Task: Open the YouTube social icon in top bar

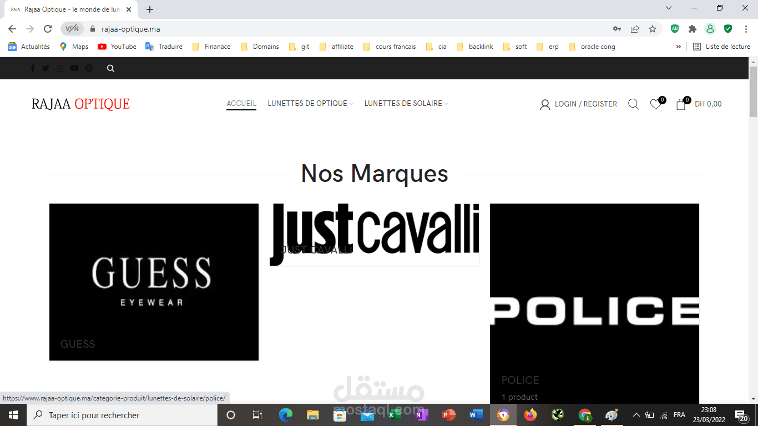Action: pos(74,68)
